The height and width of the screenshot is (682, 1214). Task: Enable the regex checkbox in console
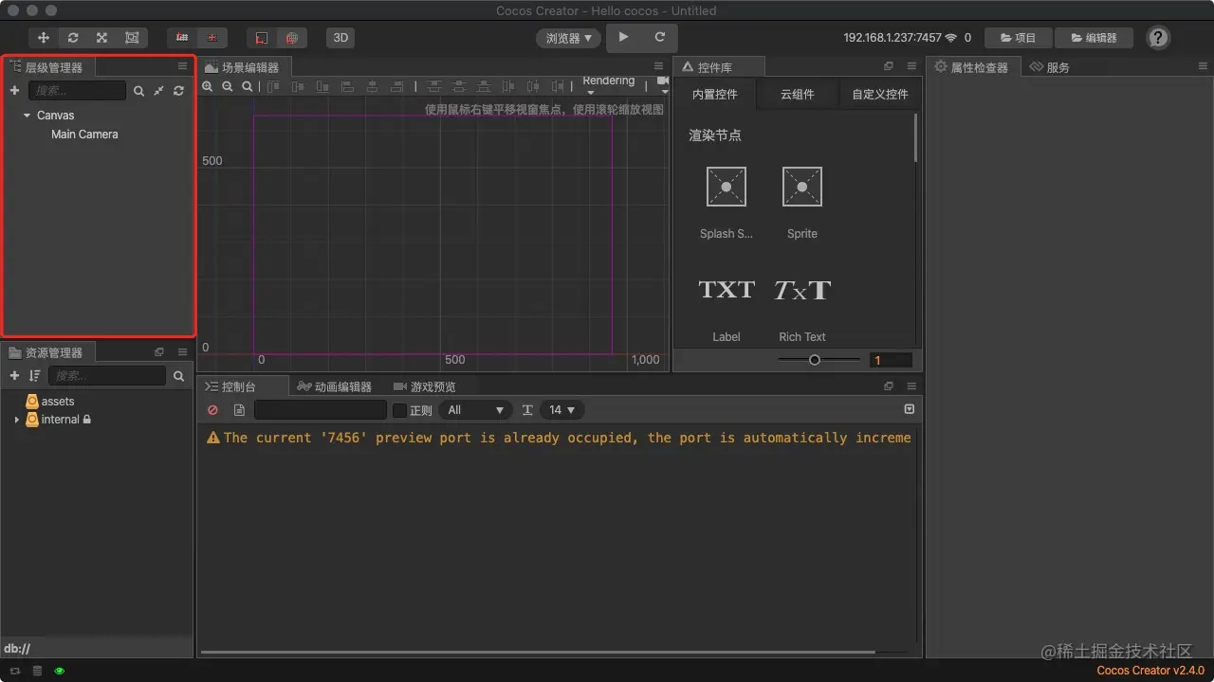tap(400, 410)
